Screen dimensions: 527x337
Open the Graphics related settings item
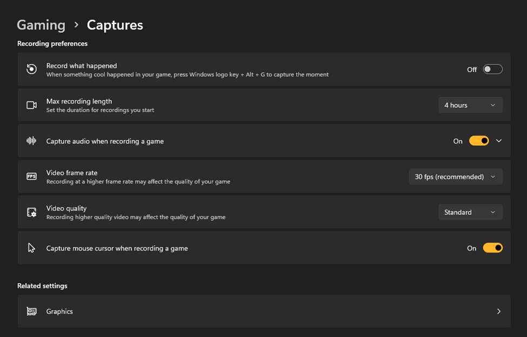59,312
